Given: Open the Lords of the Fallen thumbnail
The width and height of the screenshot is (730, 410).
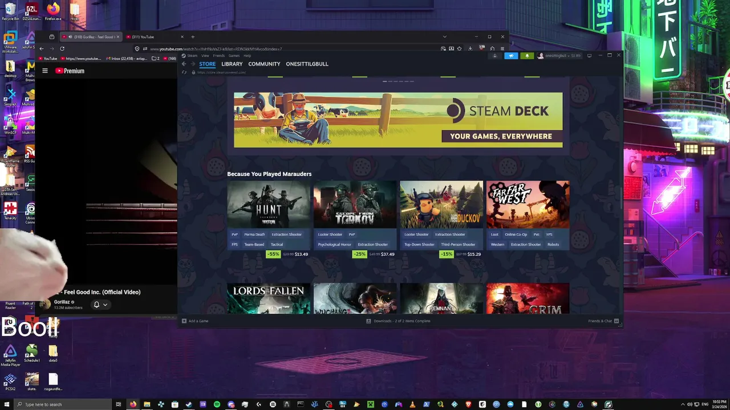Looking at the screenshot, I should [269, 298].
